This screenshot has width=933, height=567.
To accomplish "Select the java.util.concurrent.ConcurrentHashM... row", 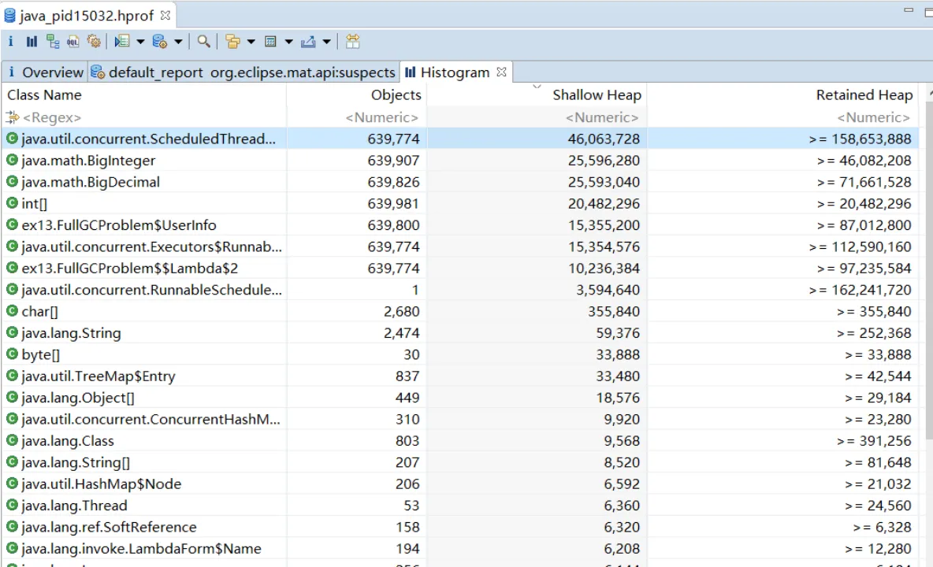I will point(460,419).
